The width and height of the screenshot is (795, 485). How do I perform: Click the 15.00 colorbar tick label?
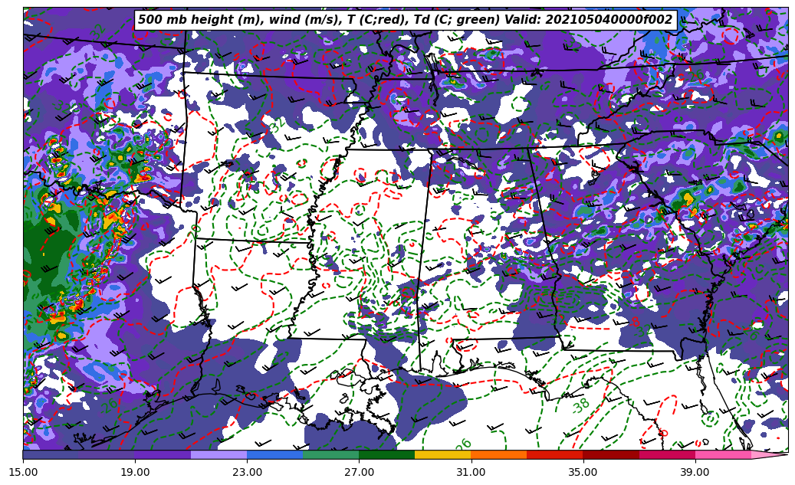click(23, 472)
